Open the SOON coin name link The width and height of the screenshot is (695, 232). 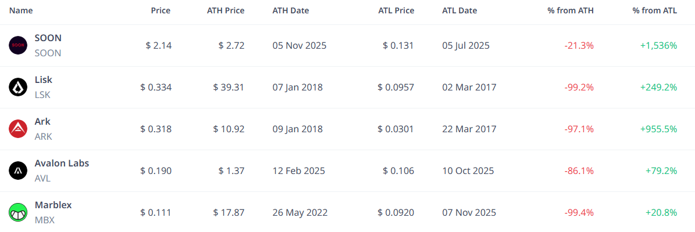point(48,38)
